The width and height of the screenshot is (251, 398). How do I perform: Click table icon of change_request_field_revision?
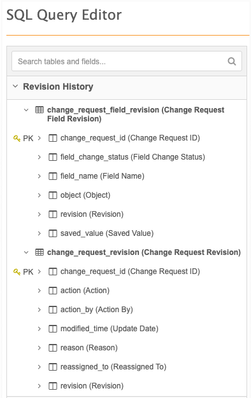(x=39, y=110)
